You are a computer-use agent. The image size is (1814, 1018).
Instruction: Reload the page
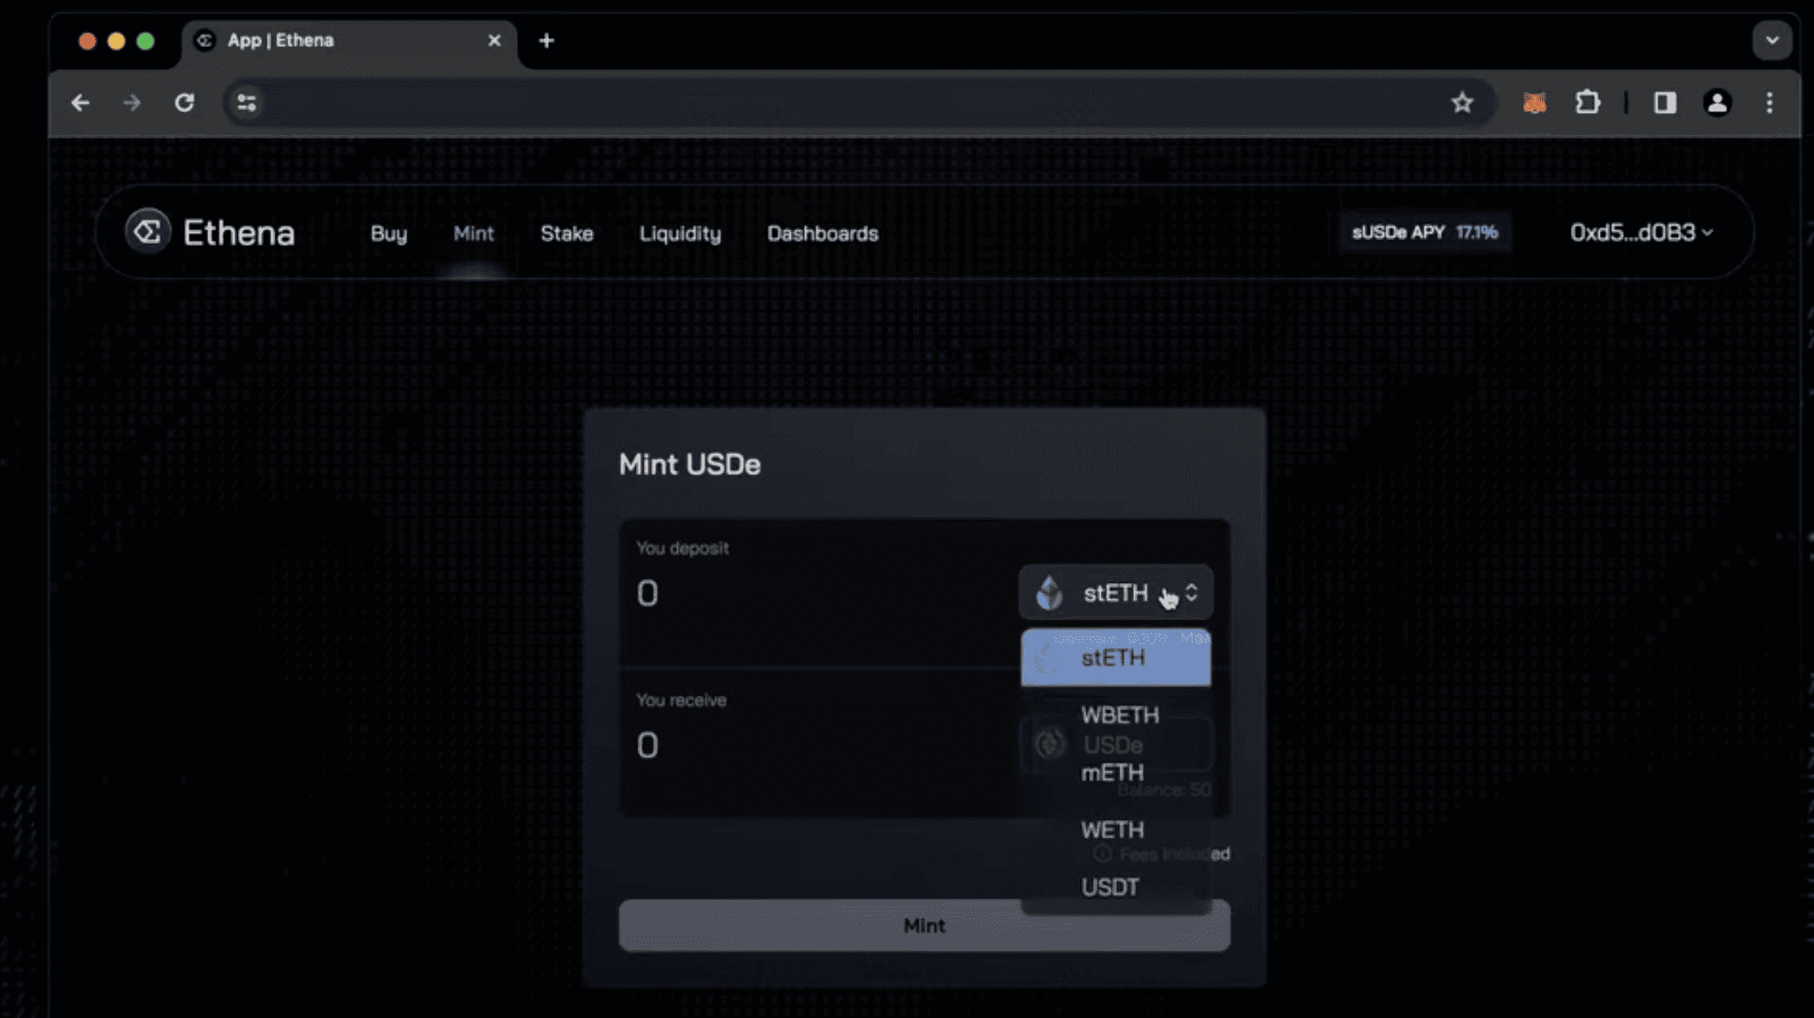pos(184,103)
